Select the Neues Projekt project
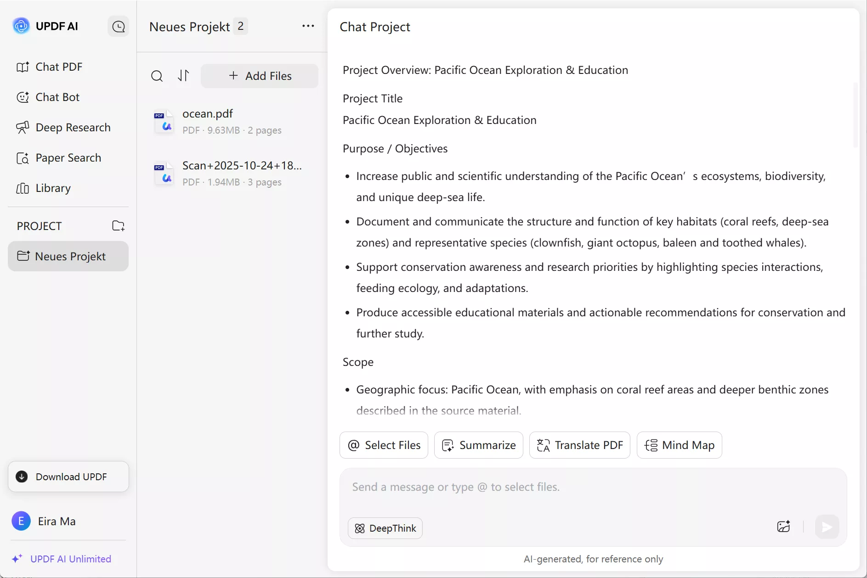The height and width of the screenshot is (578, 867). pyautogui.click(x=68, y=256)
